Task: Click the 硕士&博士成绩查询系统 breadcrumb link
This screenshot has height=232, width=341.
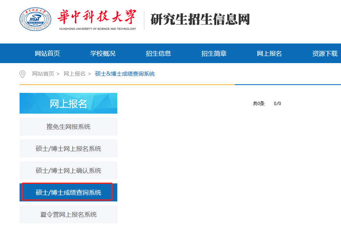Action: tap(125, 74)
